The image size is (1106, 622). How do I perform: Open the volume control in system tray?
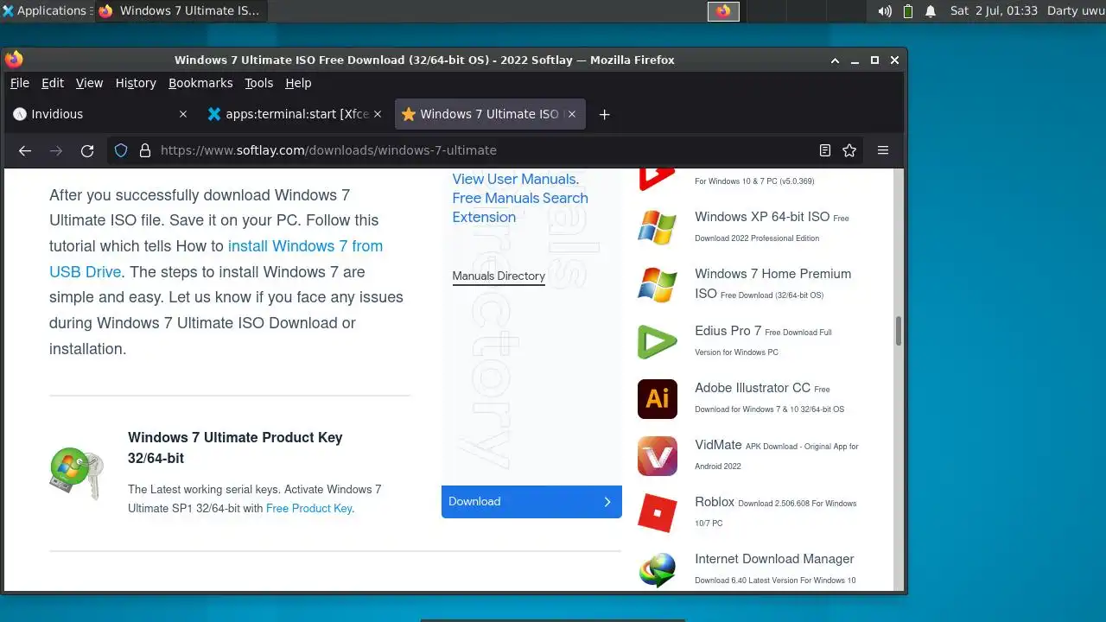885,11
